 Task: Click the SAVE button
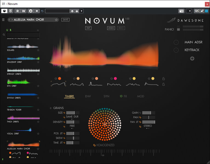point(65,20)
